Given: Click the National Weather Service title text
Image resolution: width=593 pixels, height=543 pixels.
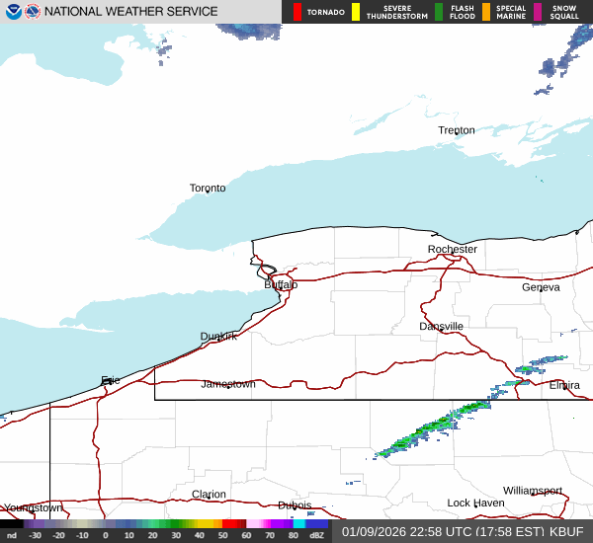Looking at the screenshot, I should point(131,12).
